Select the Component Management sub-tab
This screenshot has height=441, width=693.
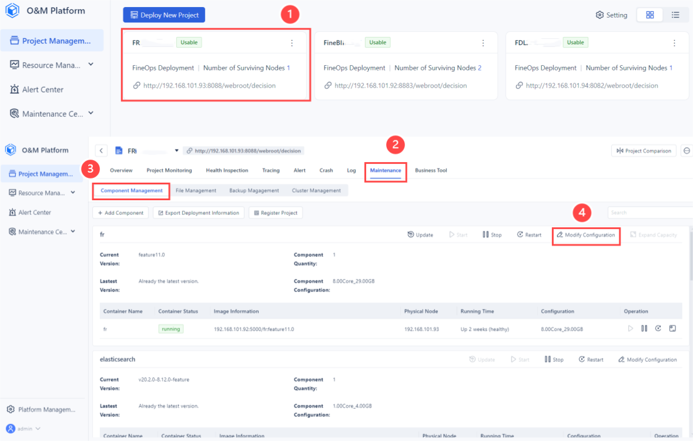click(x=131, y=191)
